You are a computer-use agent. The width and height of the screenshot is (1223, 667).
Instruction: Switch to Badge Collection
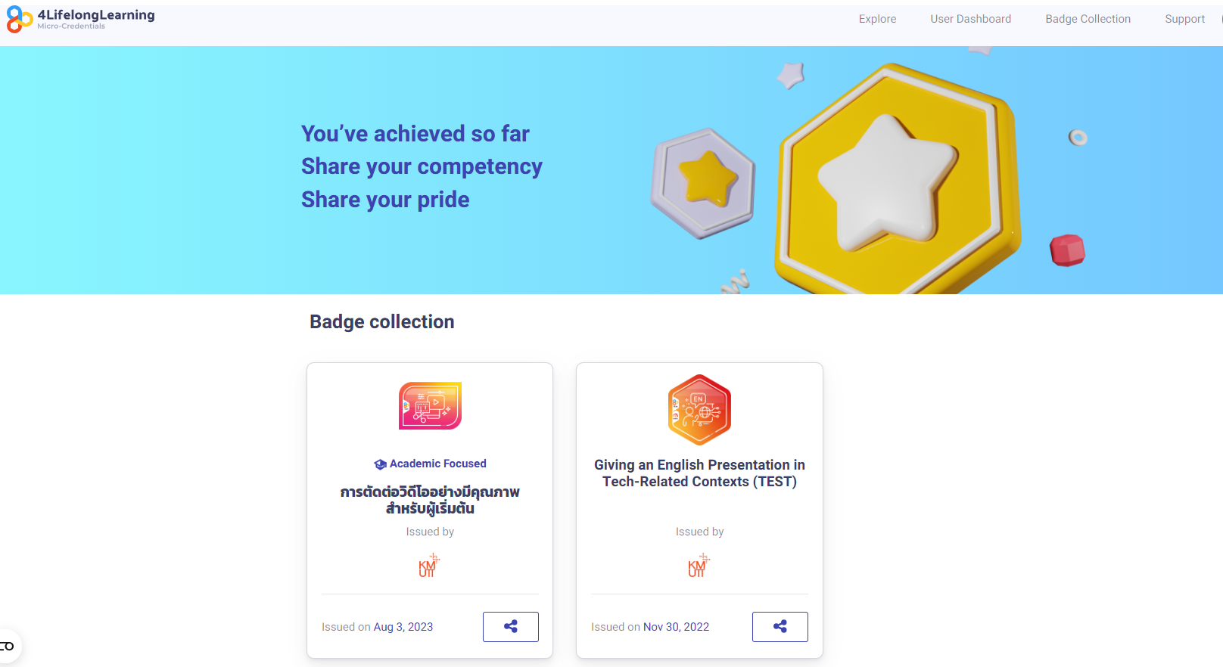click(1088, 19)
